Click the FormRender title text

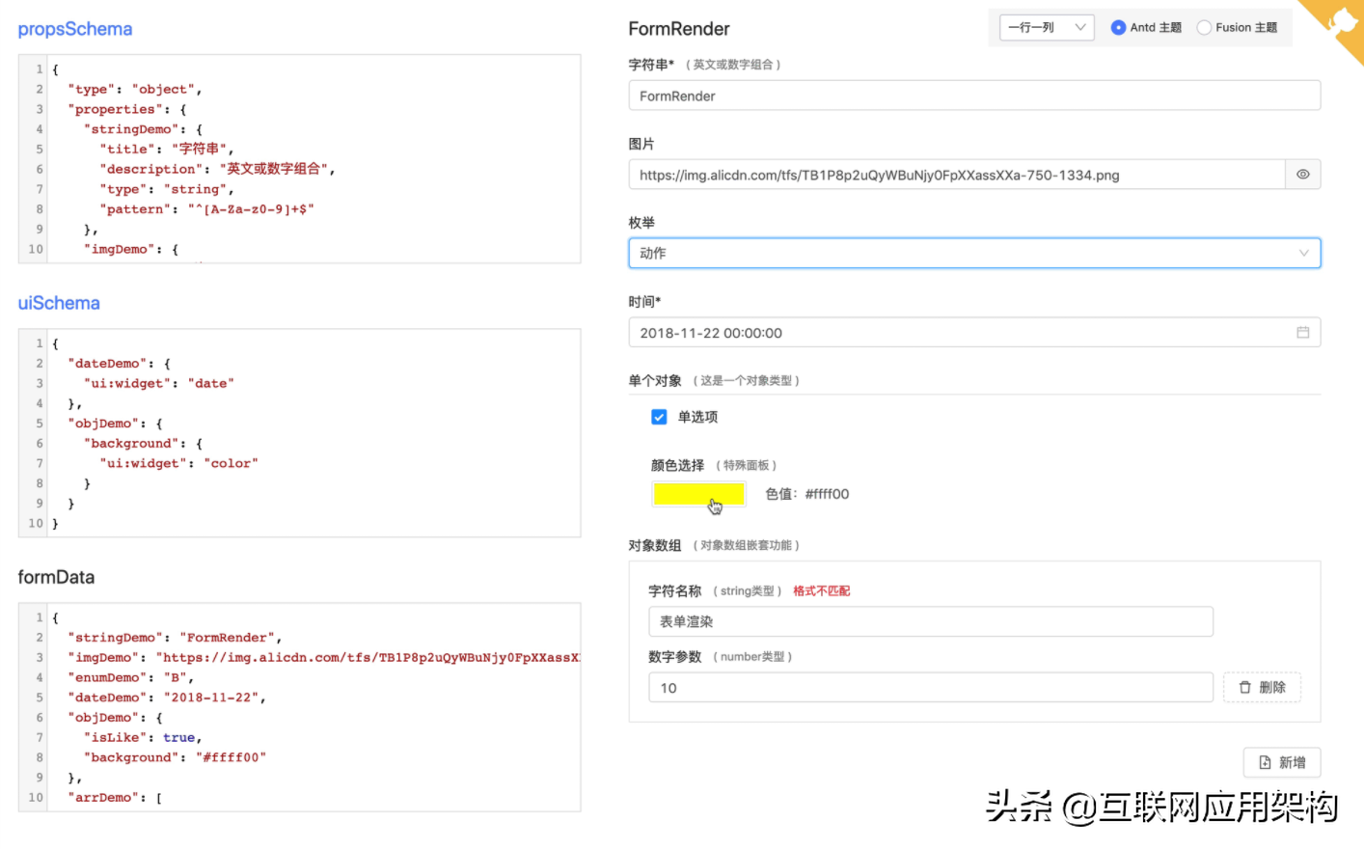coord(679,29)
